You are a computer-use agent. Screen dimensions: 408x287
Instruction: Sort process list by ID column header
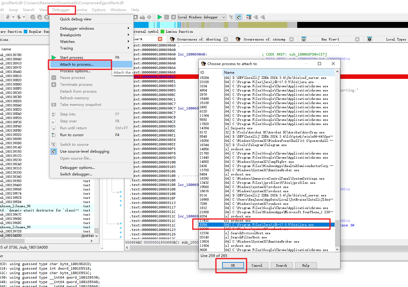coord(211,72)
